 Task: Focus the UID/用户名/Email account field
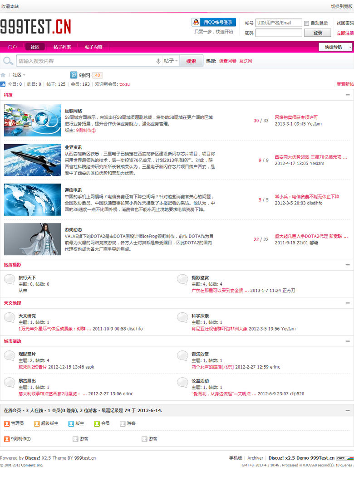point(279,23)
